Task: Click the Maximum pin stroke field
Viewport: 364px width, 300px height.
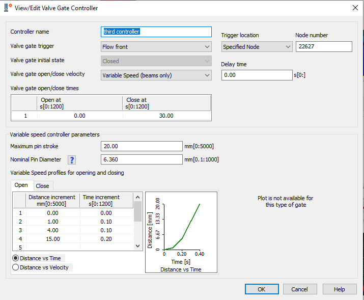Action: point(142,146)
